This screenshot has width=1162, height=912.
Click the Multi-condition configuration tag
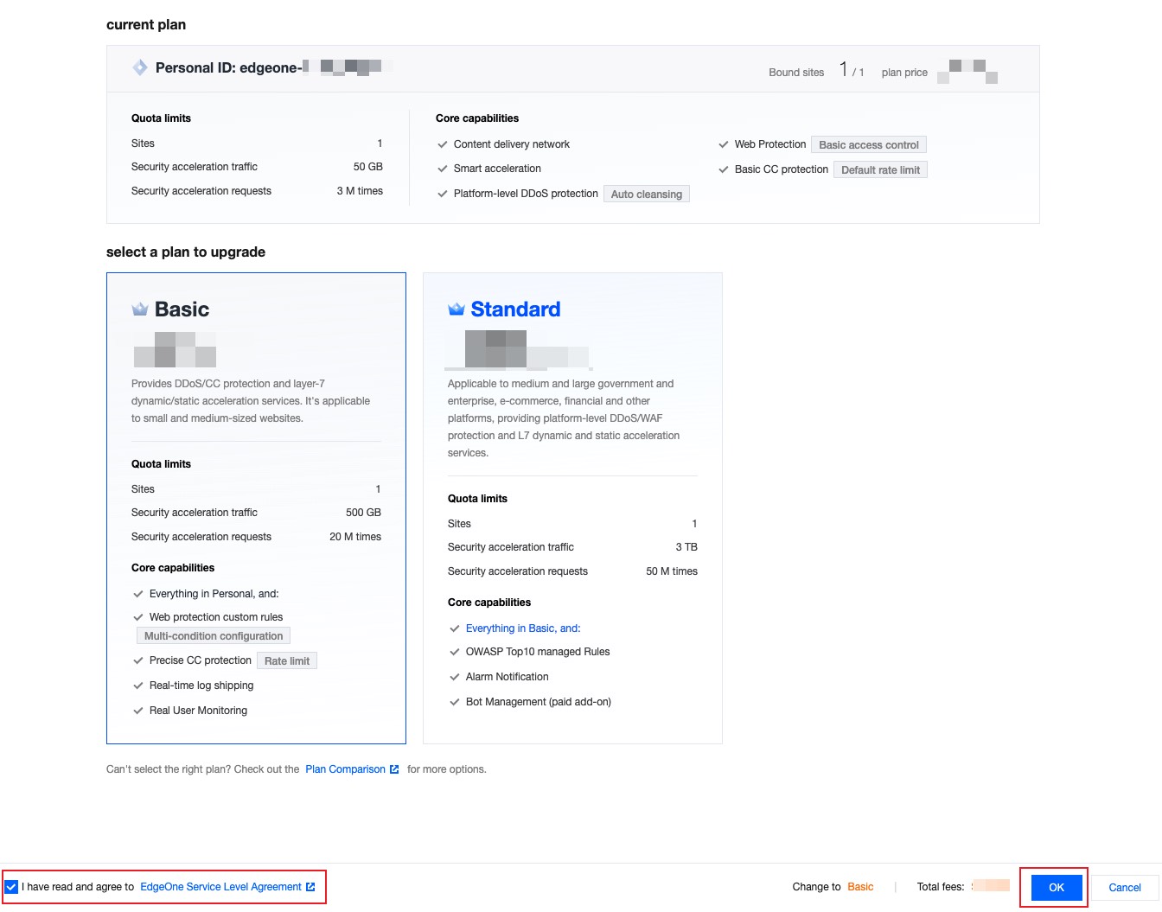pos(214,636)
